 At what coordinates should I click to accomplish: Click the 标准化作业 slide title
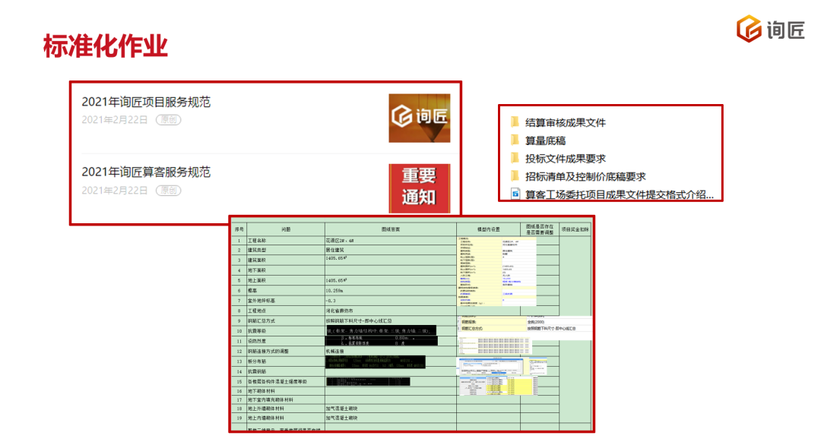click(105, 46)
